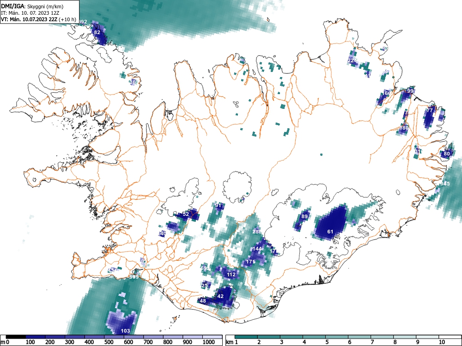Screen dimensions: 462x346
Task: Click the legend swatch between 400 and 500
Action: [94, 337]
